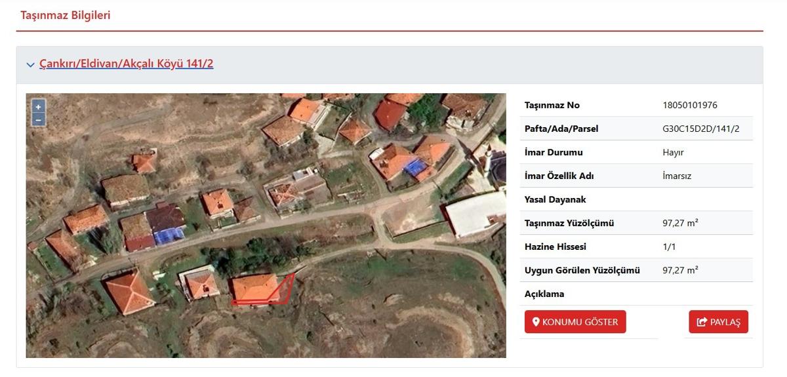Click the Taşınmaz Yüzölçümü area value
This screenshot has width=787, height=377.
pos(680,223)
